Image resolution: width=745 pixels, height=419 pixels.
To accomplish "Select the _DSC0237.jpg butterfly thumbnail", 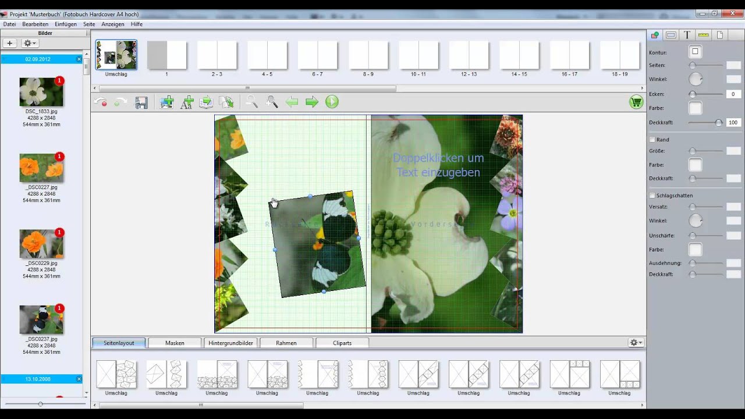I will pos(41,319).
